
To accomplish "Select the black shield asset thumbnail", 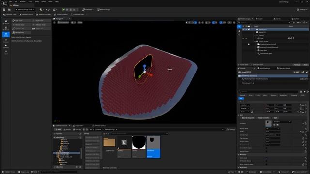I will (139, 143).
